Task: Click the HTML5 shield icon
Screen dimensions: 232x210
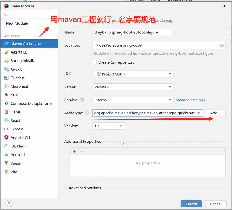Action: pos(6,112)
